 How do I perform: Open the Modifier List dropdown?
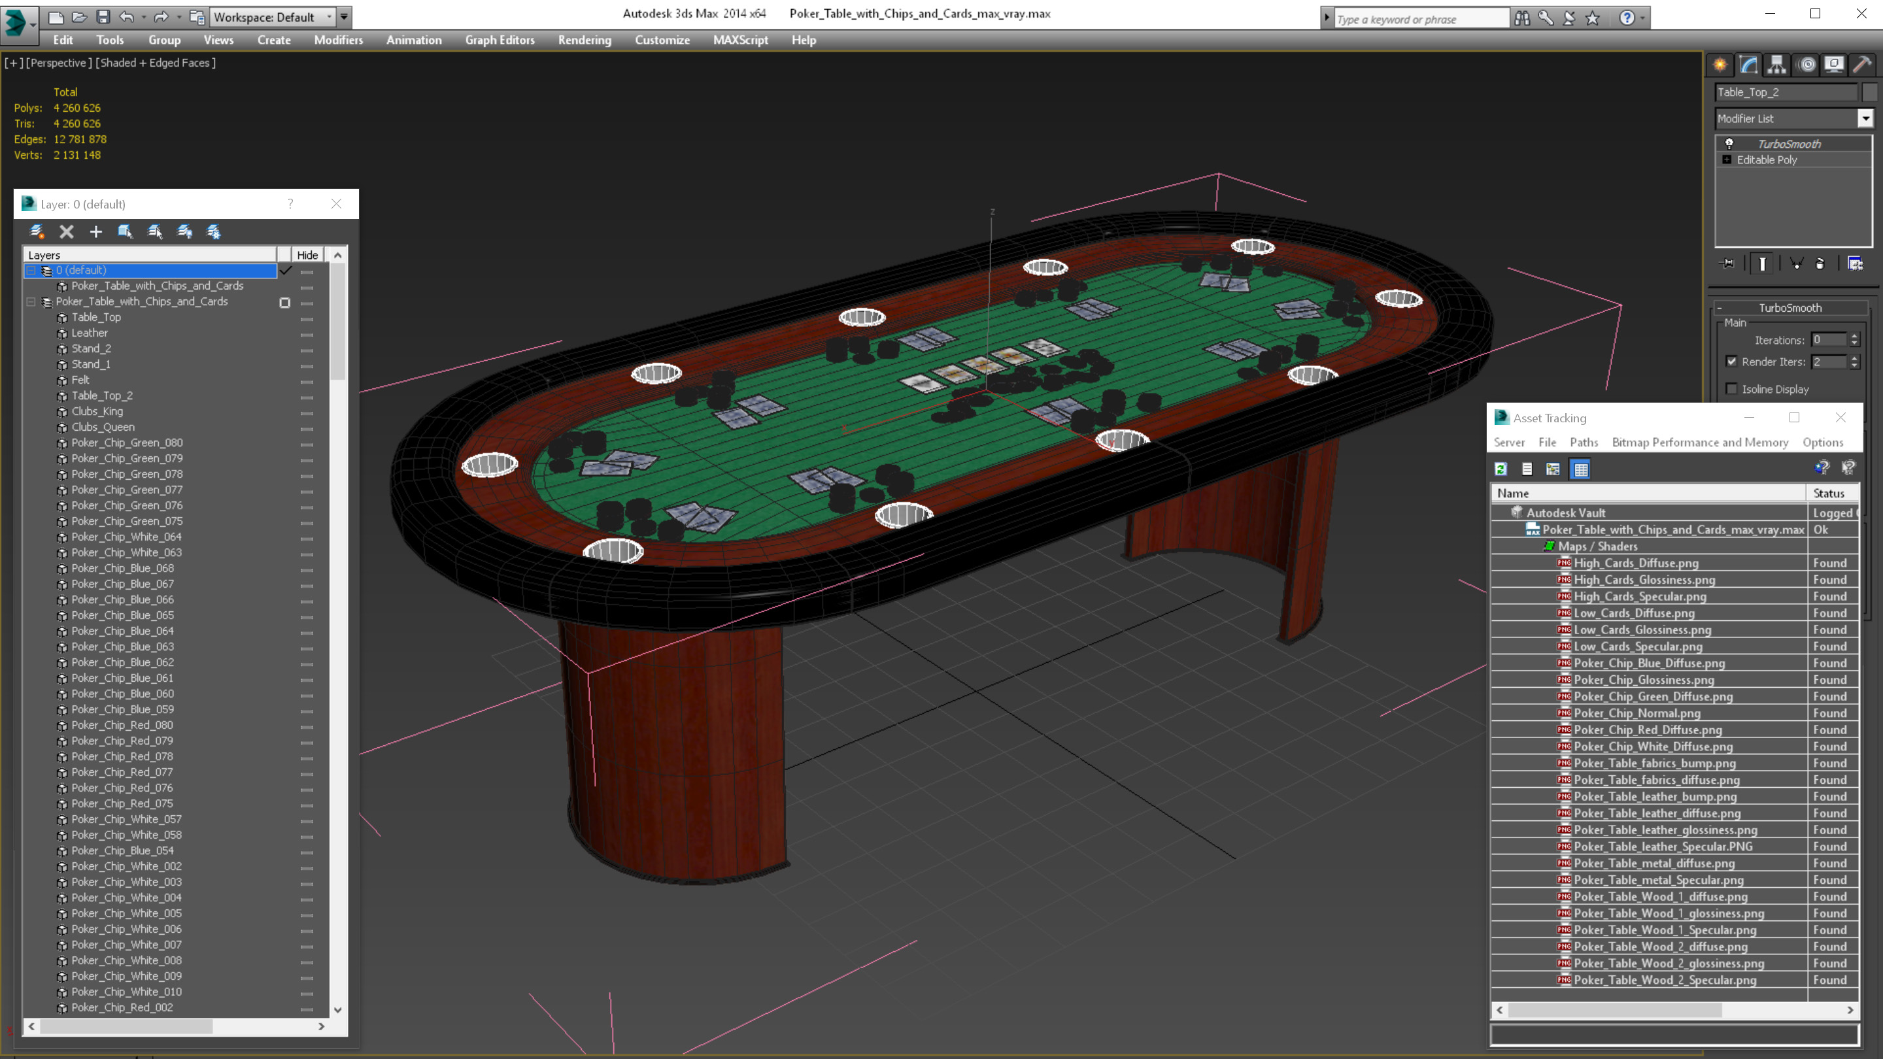tap(1865, 118)
